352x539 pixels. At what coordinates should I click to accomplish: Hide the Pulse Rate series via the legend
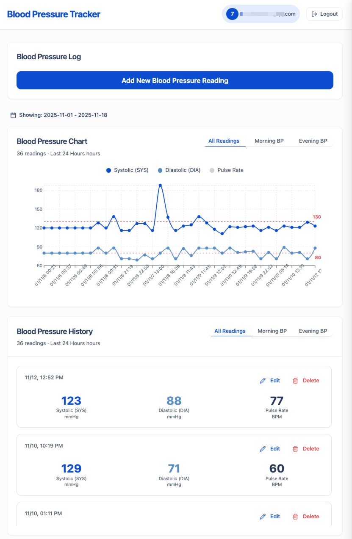click(x=227, y=170)
